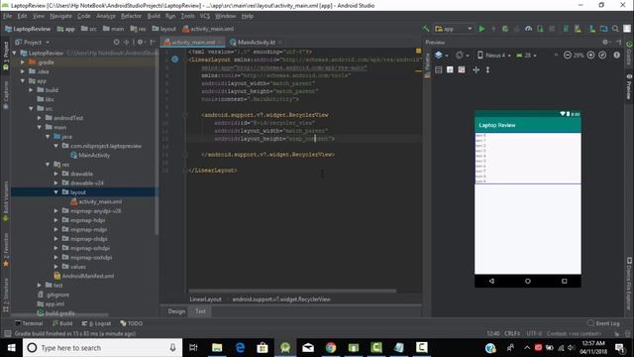Open the Tools menu

click(187, 16)
